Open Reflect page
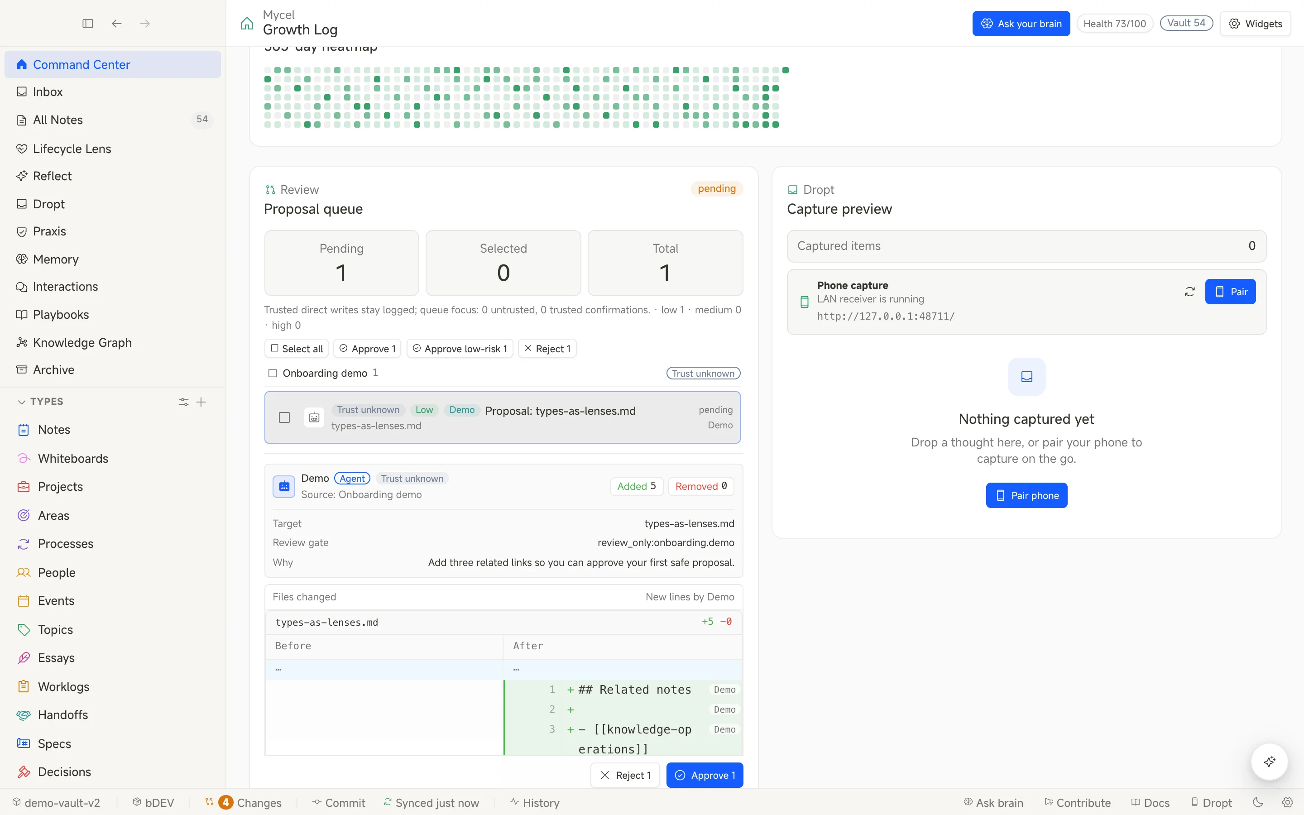This screenshot has height=815, width=1304. 113,176
